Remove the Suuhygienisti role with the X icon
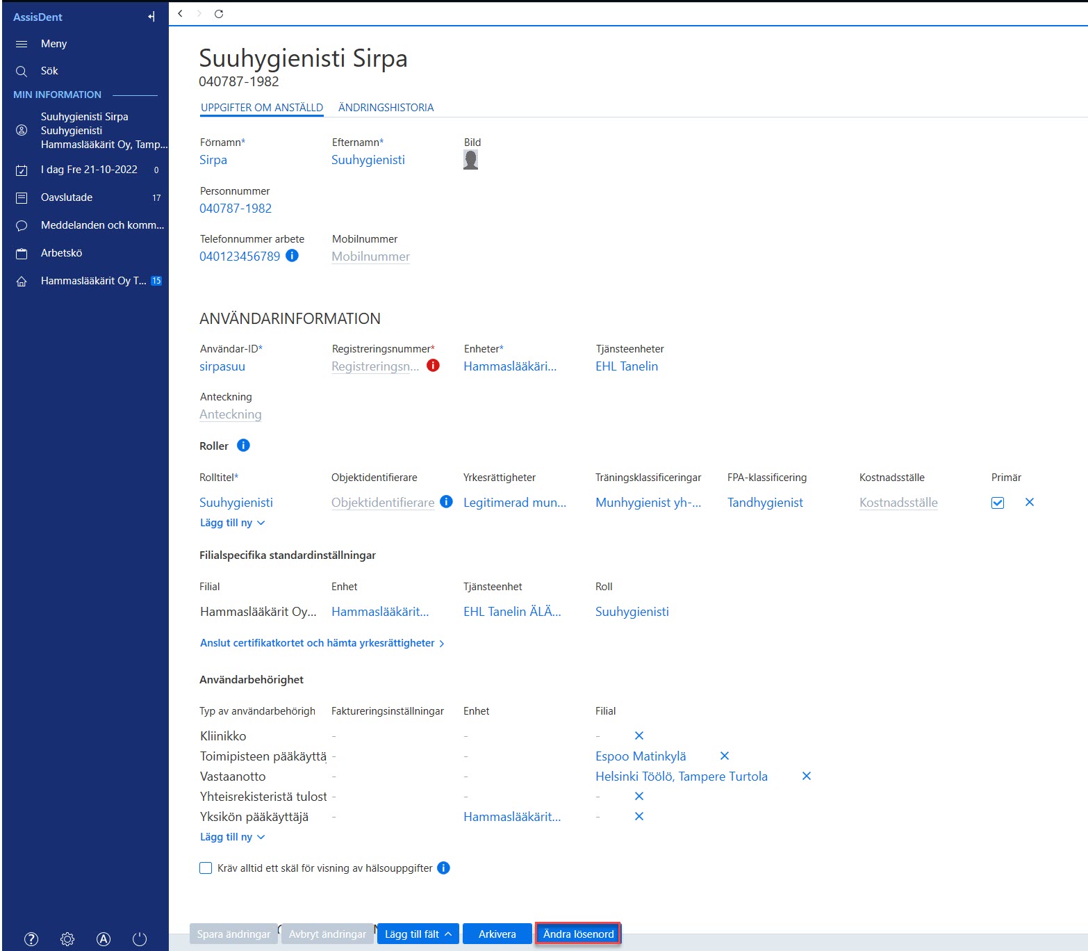The width and height of the screenshot is (1088, 951). click(1030, 502)
